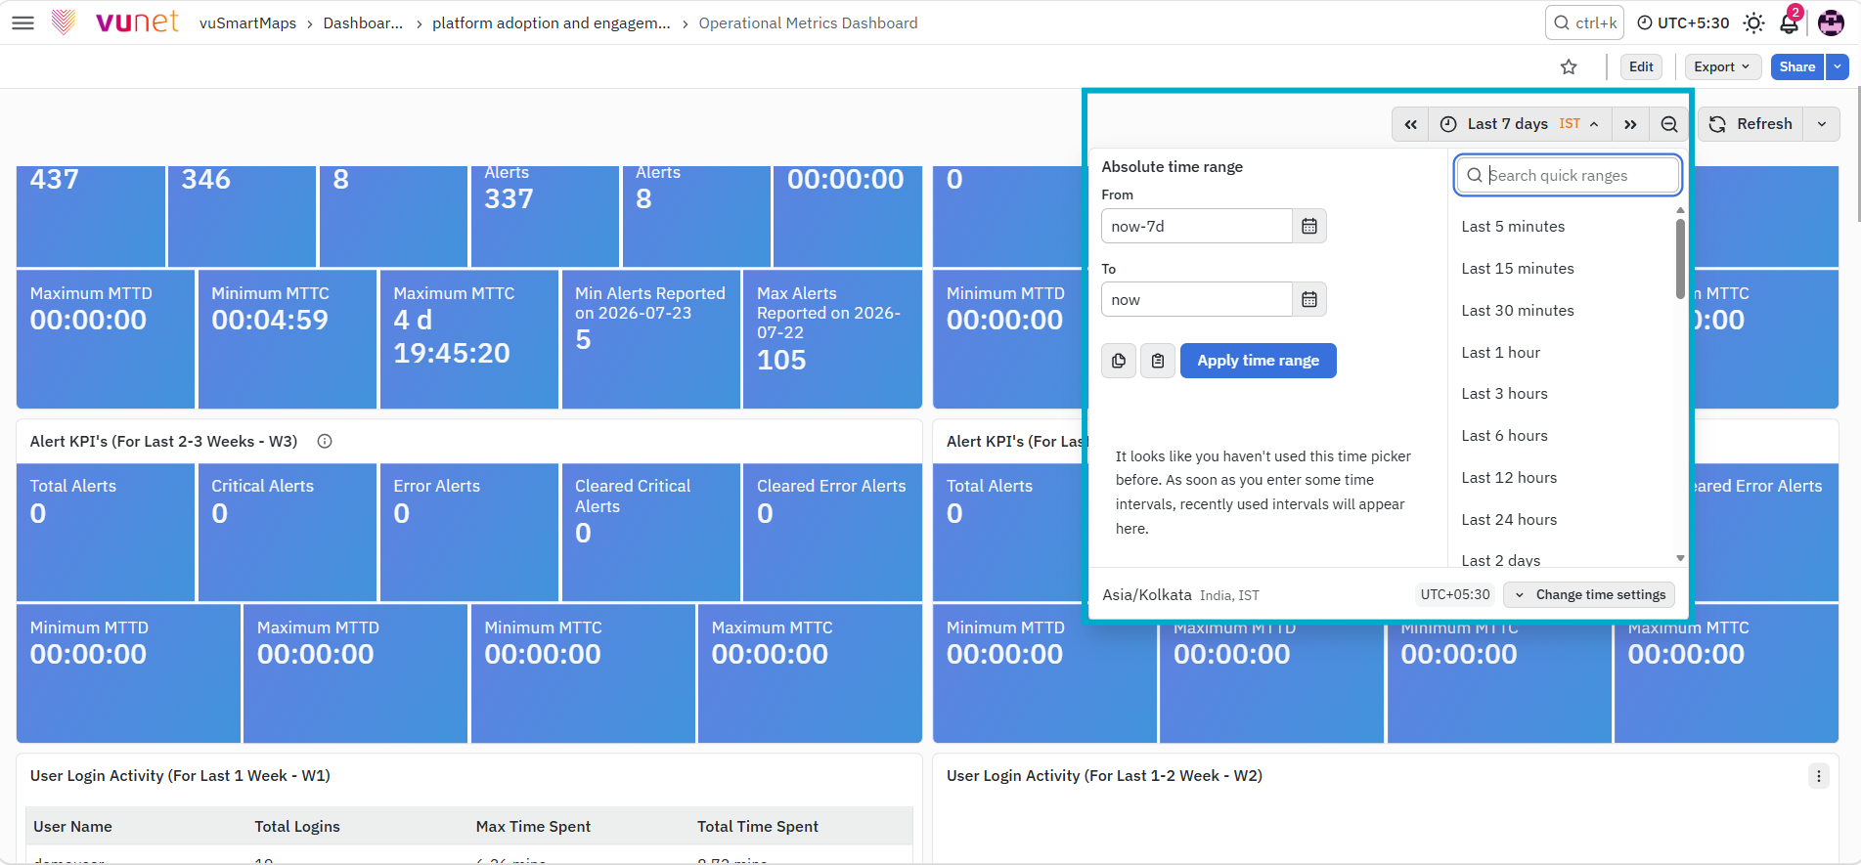Image resolution: width=1861 pixels, height=865 pixels.
Task: Click User Name column header
Action: pyautogui.click(x=72, y=827)
